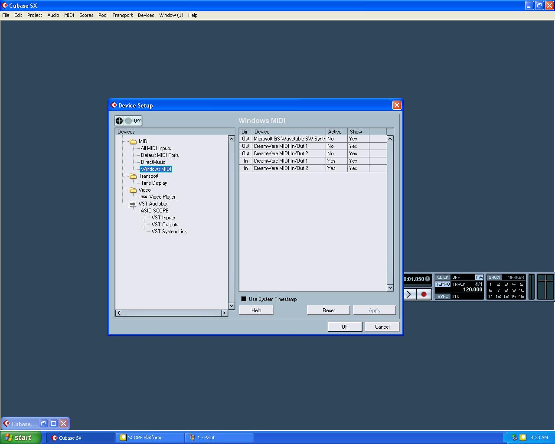
Task: Toggle the TEMPO track button
Action: tap(443, 284)
